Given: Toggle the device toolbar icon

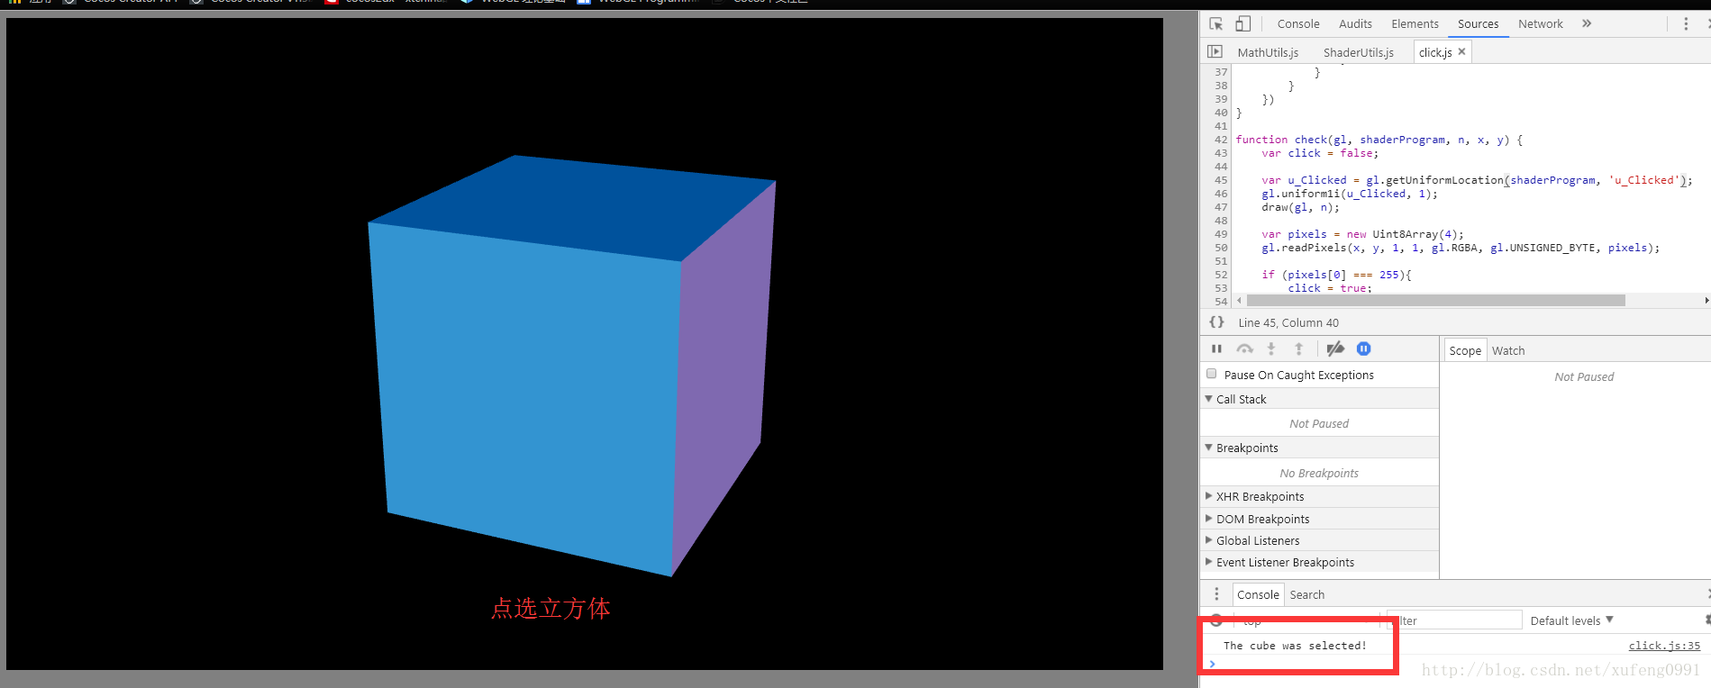Looking at the screenshot, I should click(1242, 24).
